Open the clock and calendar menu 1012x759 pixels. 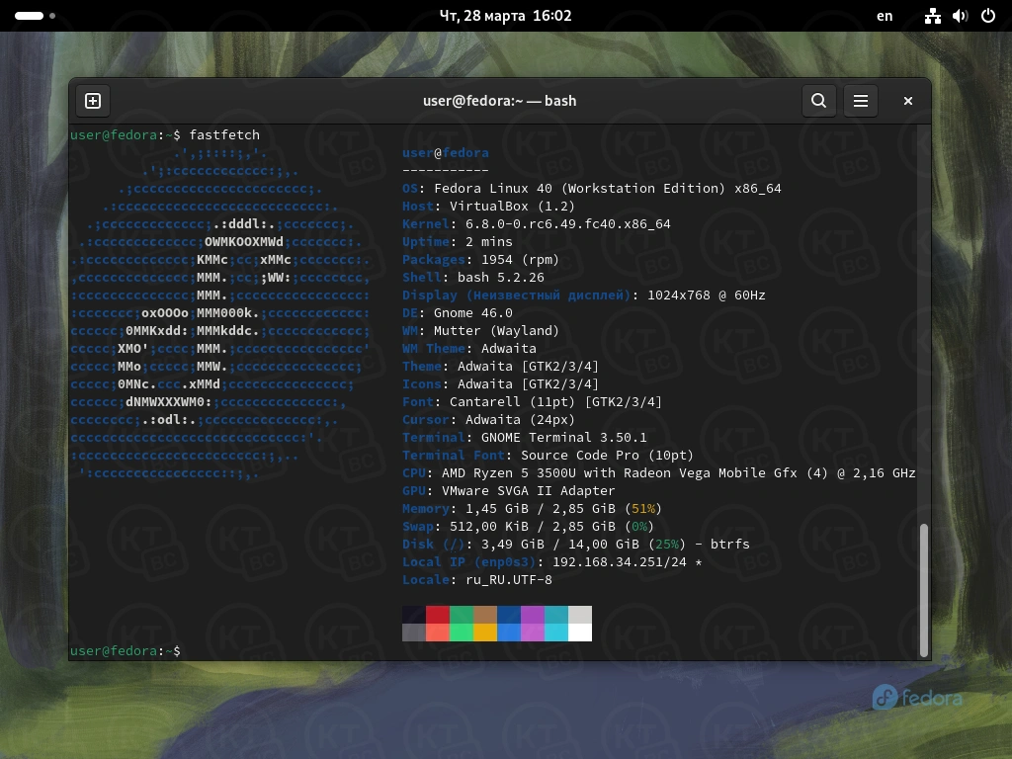[505, 16]
